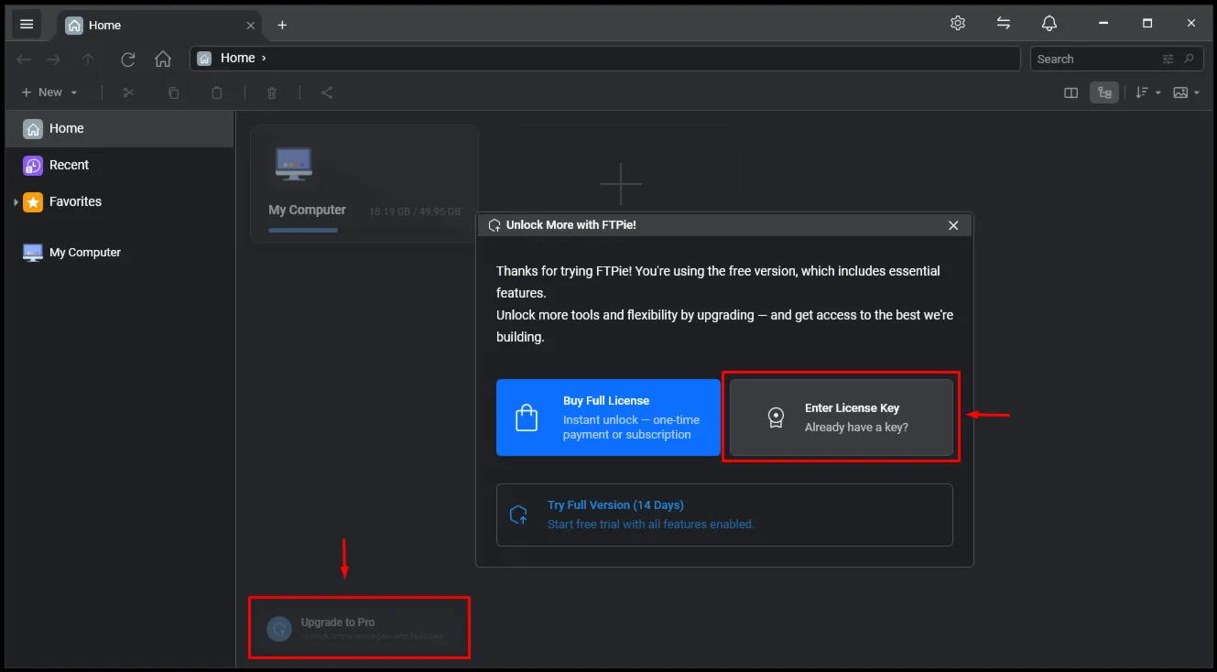
Task: Click the Enter License Key button
Action: click(x=842, y=417)
